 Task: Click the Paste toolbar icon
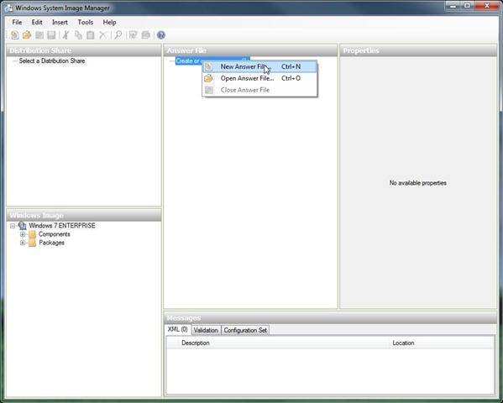click(91, 35)
